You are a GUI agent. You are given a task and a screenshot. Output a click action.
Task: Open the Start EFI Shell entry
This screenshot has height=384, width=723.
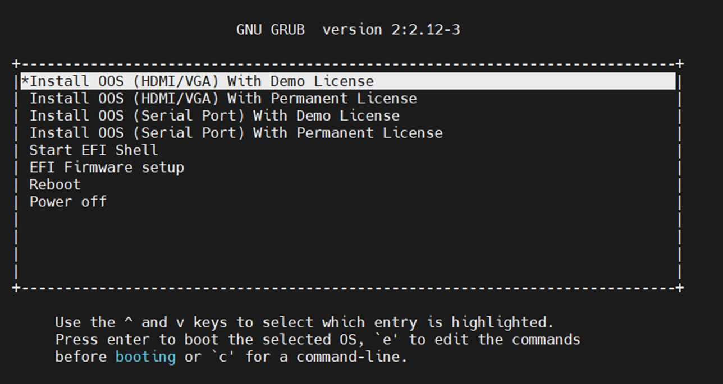tap(94, 150)
